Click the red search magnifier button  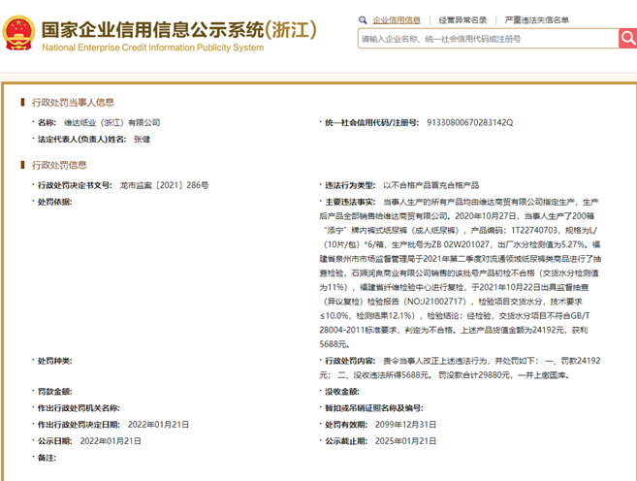coord(626,39)
